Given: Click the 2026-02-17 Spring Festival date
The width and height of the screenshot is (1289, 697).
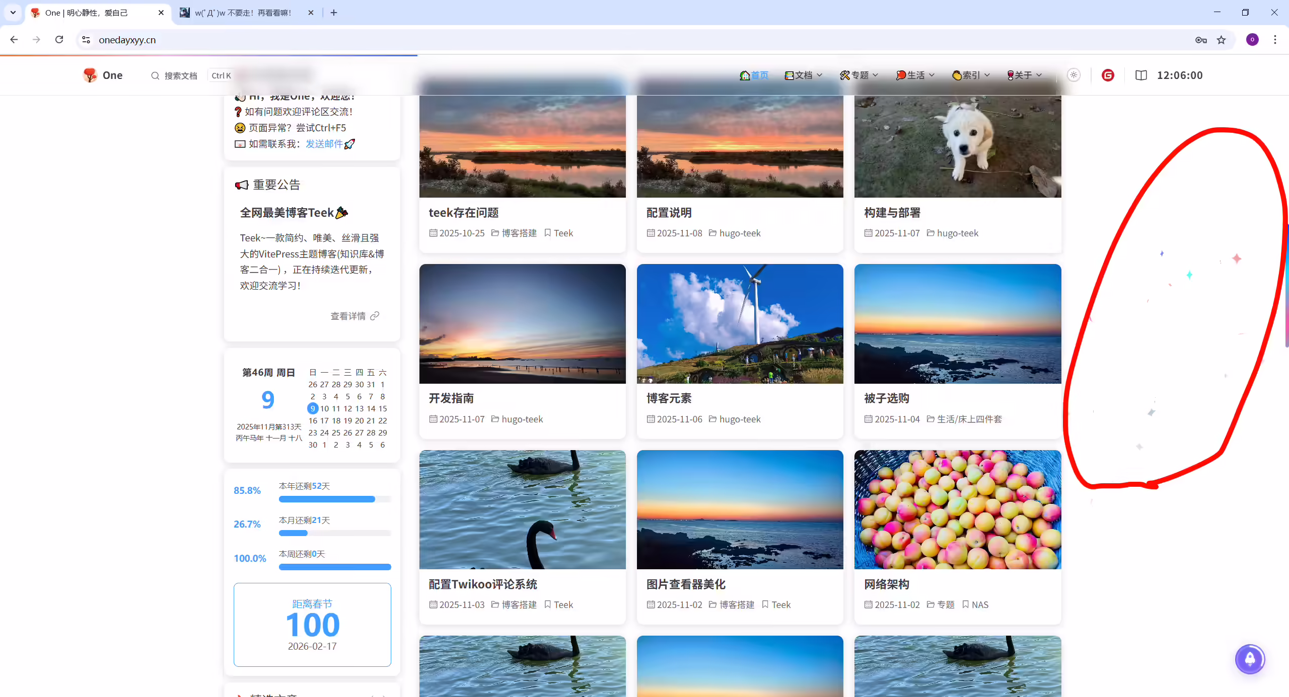Looking at the screenshot, I should [x=312, y=646].
